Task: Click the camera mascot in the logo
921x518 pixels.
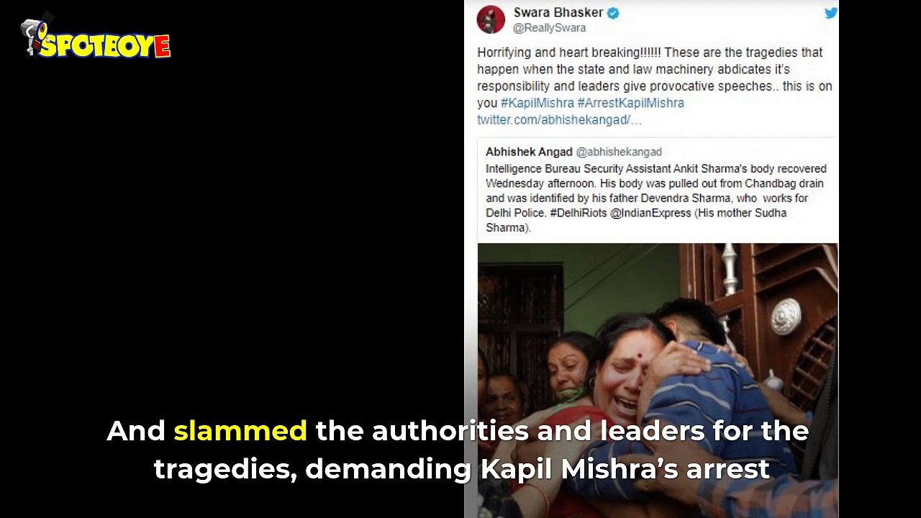Action: pyautogui.click(x=36, y=34)
